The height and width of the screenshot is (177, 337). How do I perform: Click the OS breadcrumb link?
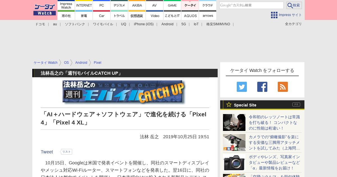point(66,63)
